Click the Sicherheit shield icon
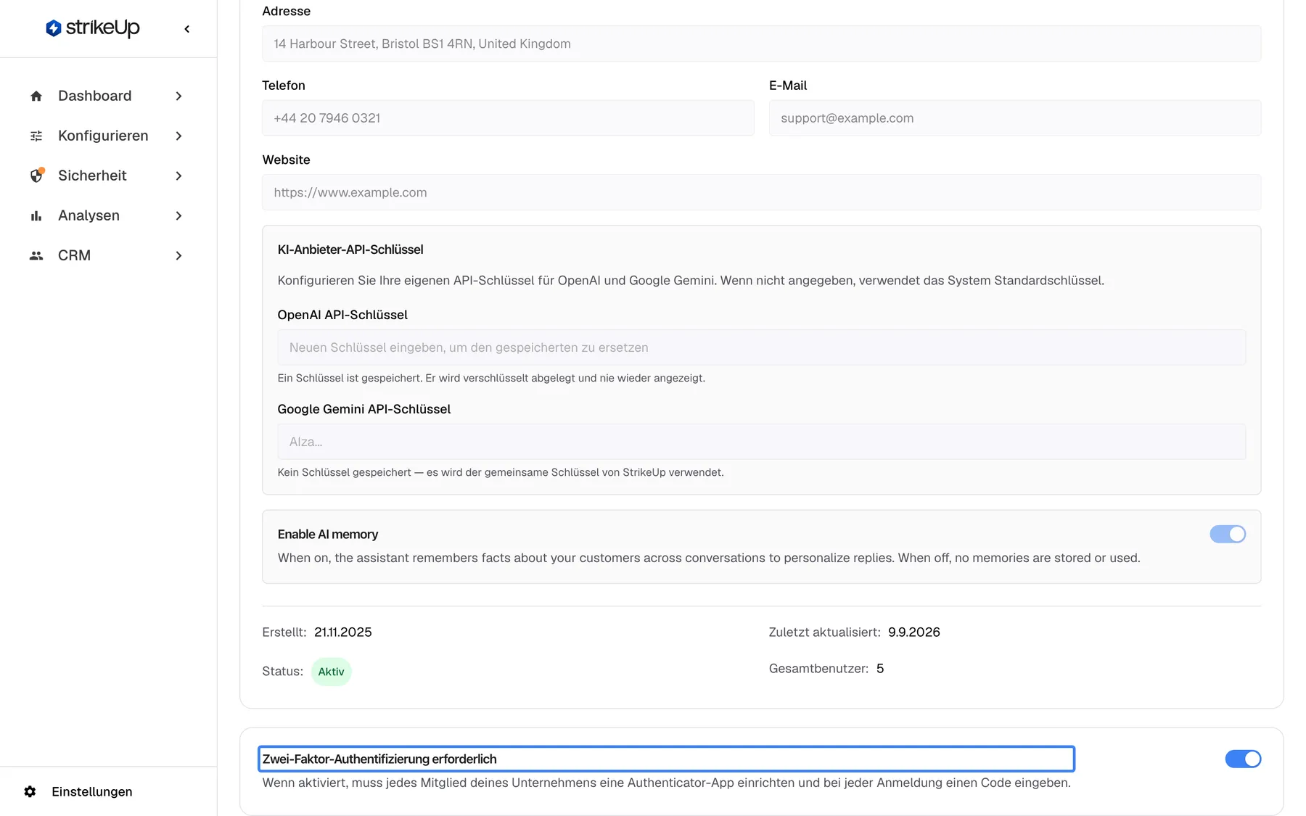1306x816 pixels. tap(36, 176)
